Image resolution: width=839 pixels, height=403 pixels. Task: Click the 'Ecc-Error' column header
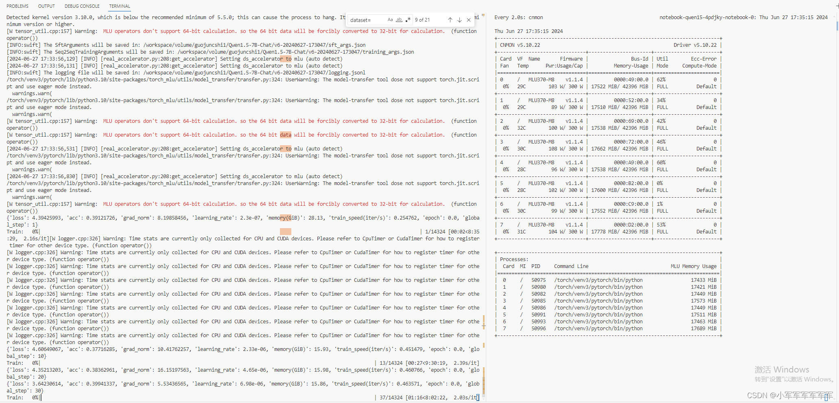pos(704,59)
